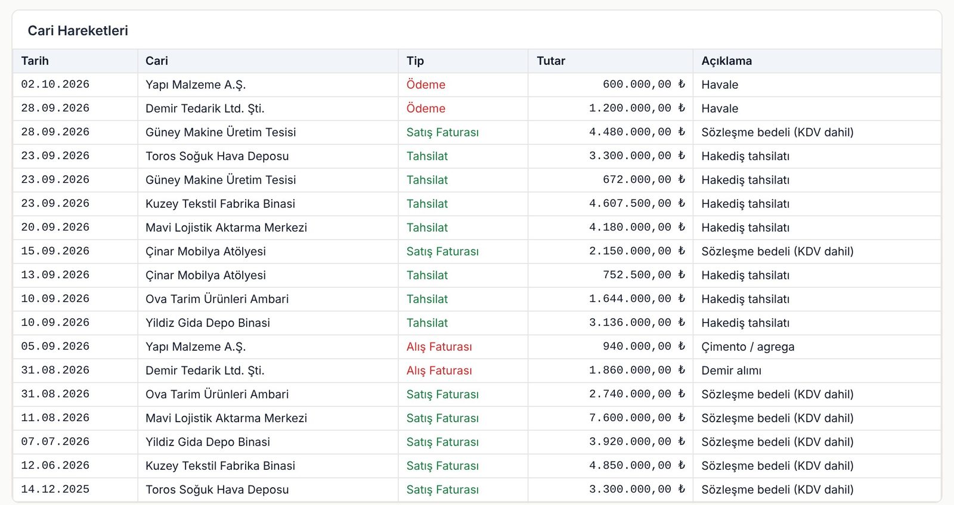The width and height of the screenshot is (954, 505).
Task: Select Ödeme type for Yapı Malzeme A.Ş.
Action: click(x=426, y=85)
